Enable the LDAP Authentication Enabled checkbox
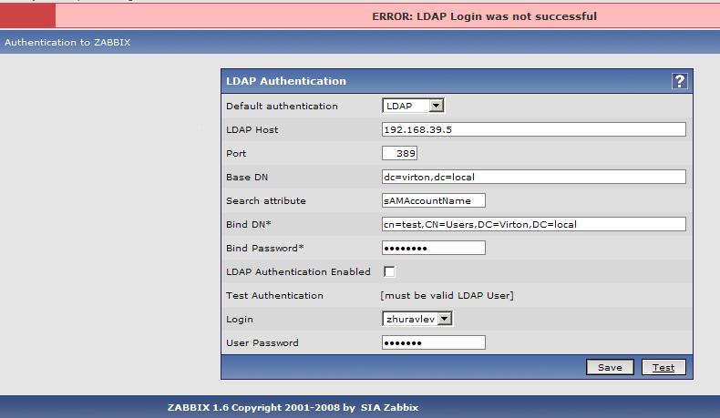The image size is (720, 418). pos(389,271)
